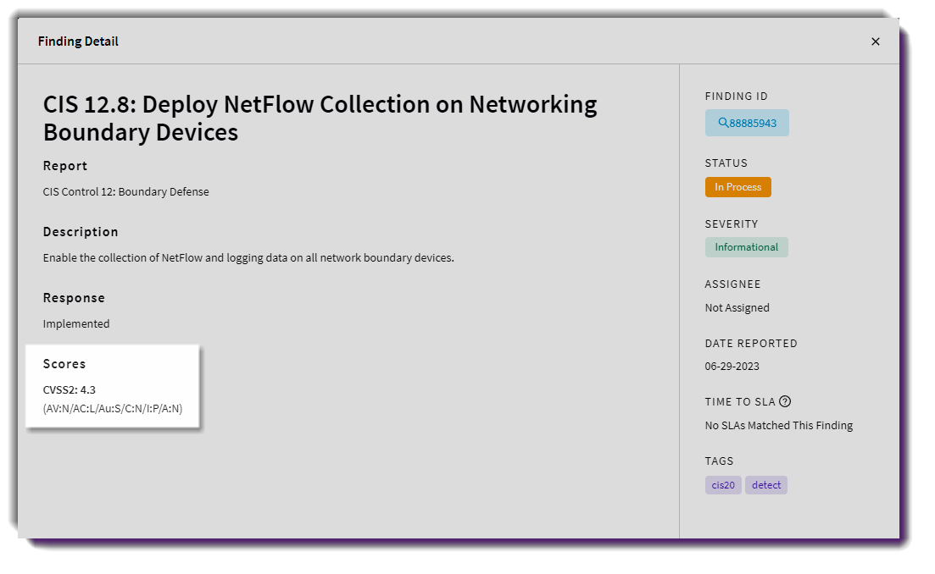Viewport: 935px width, 574px height.
Task: Click the CVSS2: 4.3 score
Action: 70,390
